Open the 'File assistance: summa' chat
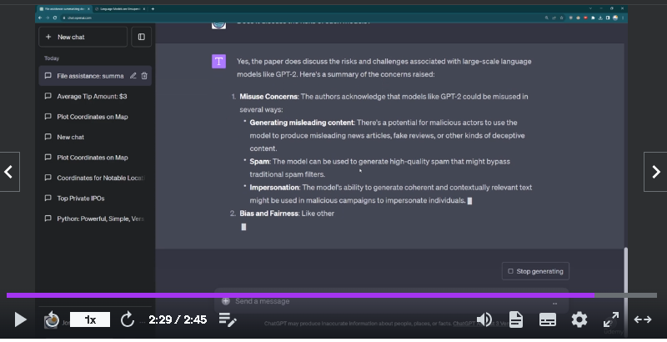 90,76
